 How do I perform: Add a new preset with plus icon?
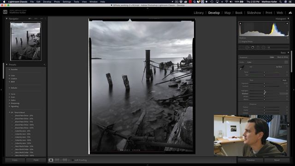[44, 65]
